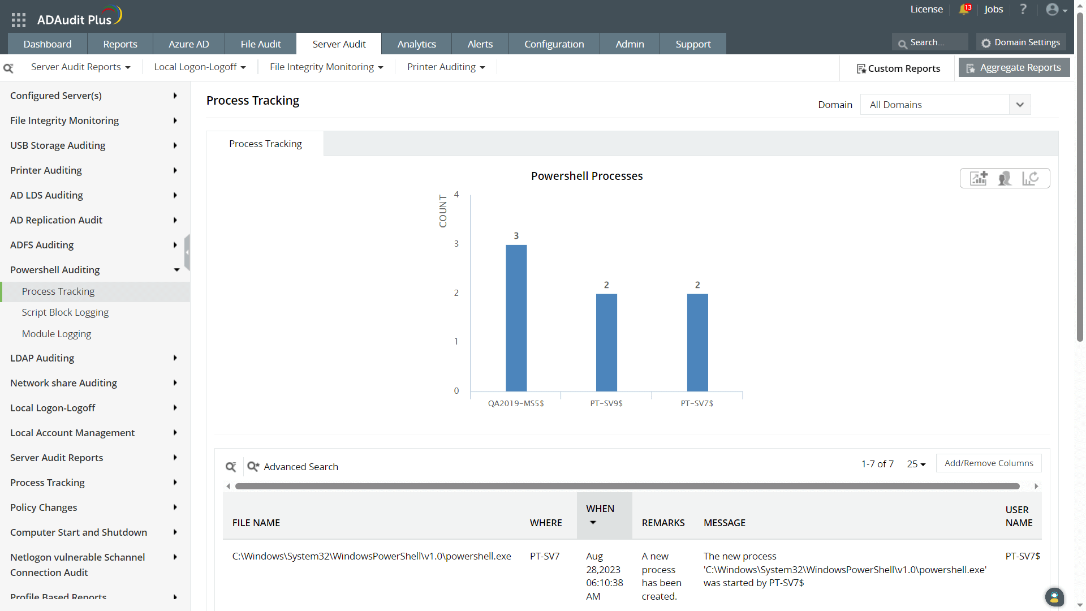Expand the File Integrity Monitoring top menu

[x=326, y=67]
